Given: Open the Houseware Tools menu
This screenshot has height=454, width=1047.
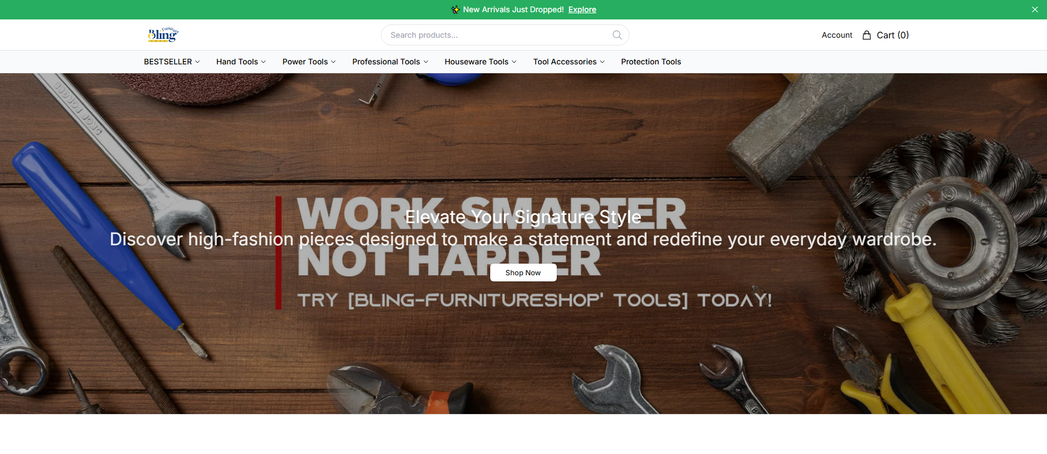Looking at the screenshot, I should pos(480,62).
